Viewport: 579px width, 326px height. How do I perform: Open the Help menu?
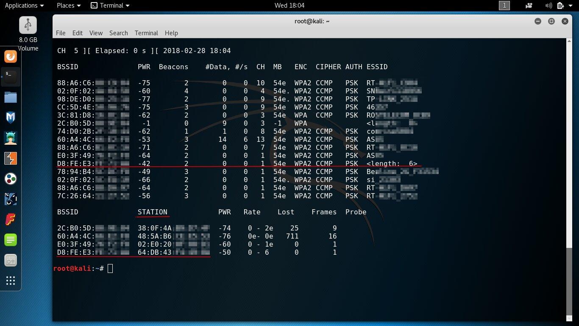[x=171, y=33]
